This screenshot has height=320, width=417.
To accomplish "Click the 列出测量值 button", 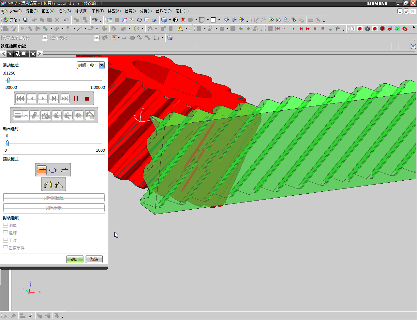I will tap(54, 198).
